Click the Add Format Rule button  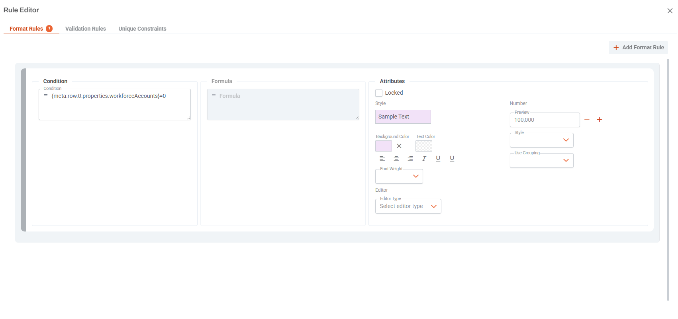[x=638, y=47]
